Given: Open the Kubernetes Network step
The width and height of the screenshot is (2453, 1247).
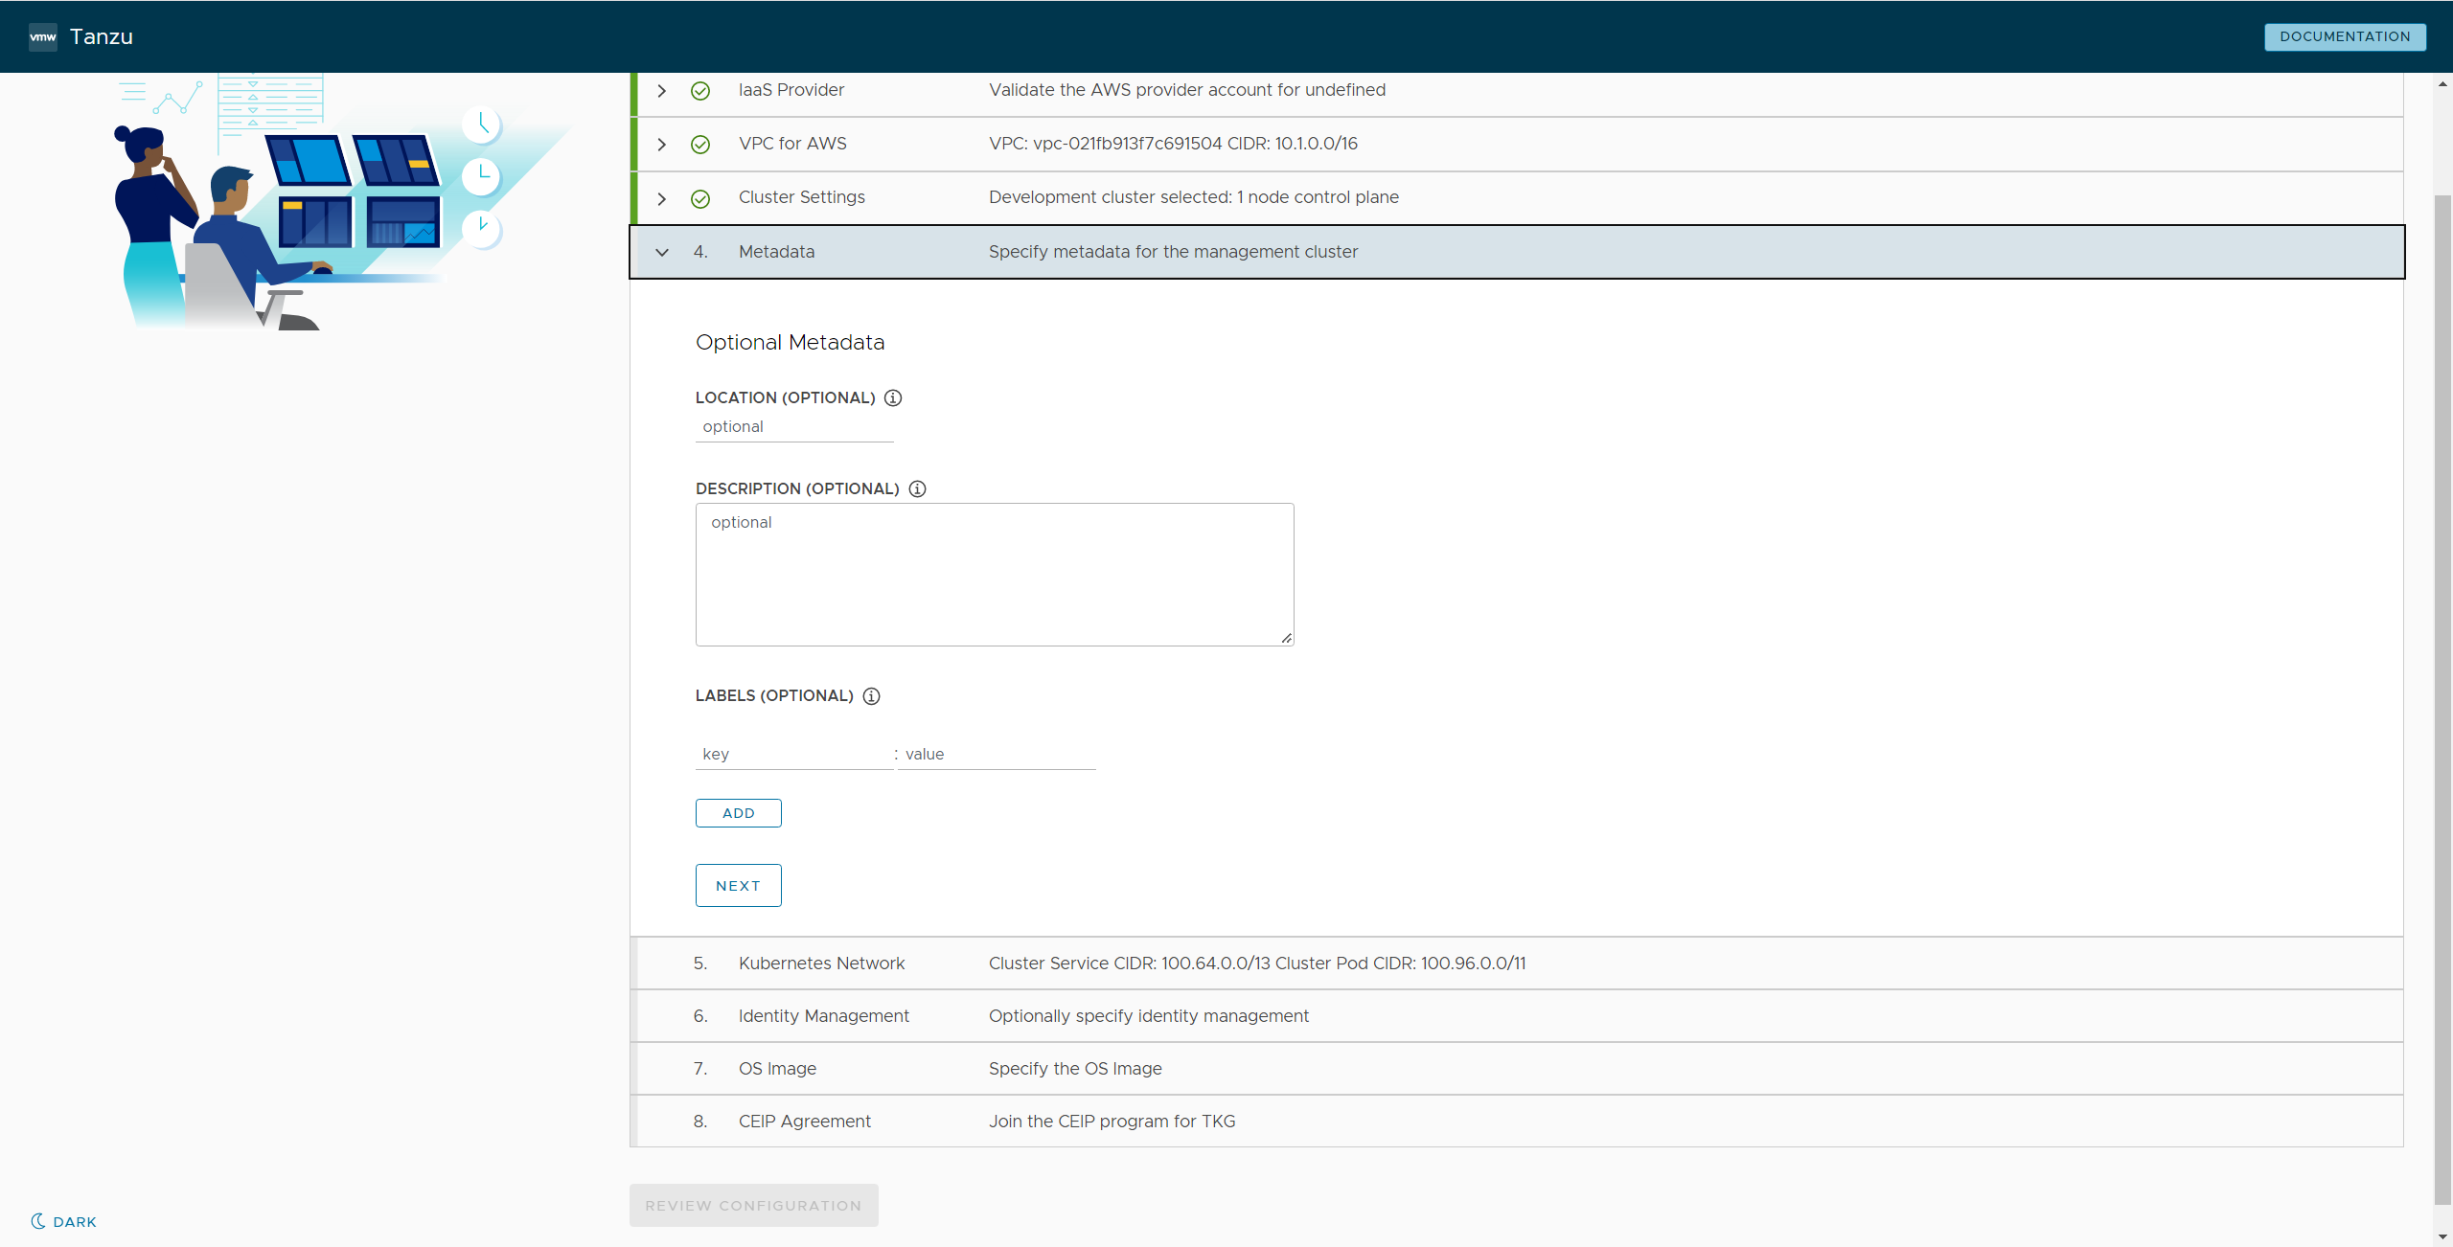Looking at the screenshot, I should (821, 964).
